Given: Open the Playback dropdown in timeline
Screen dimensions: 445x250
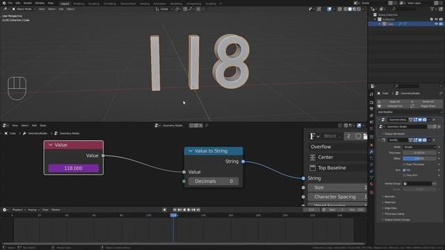Looking at the screenshot, I should (x=19, y=210).
